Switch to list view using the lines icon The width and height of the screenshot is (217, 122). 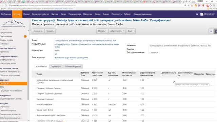[211, 32]
